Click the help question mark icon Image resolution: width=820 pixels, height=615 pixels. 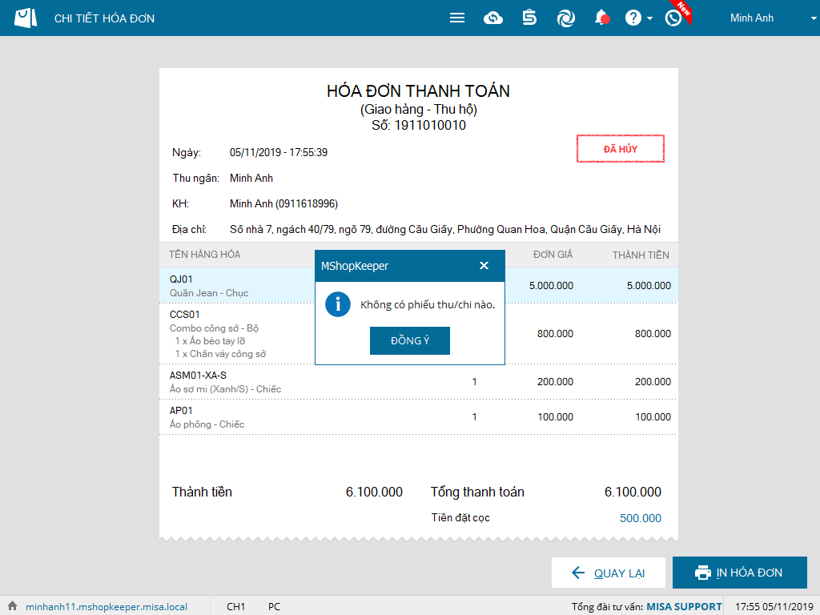pyautogui.click(x=633, y=18)
